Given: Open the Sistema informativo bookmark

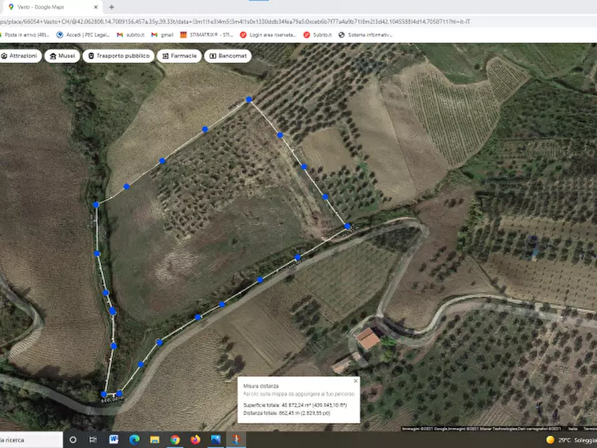Looking at the screenshot, I should click(x=364, y=35).
